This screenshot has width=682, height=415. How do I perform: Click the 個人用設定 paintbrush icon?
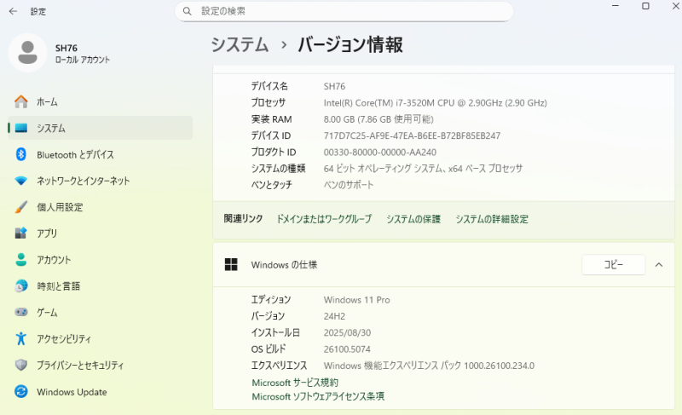(21, 207)
